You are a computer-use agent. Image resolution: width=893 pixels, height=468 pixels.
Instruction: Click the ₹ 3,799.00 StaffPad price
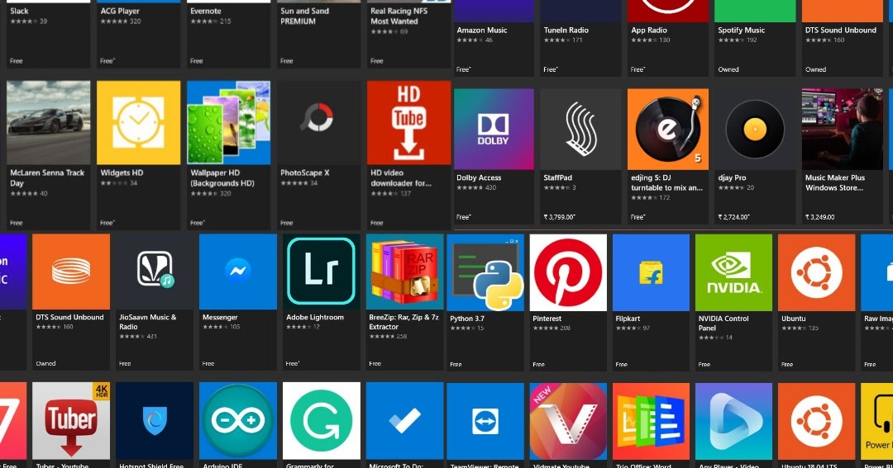[559, 217]
